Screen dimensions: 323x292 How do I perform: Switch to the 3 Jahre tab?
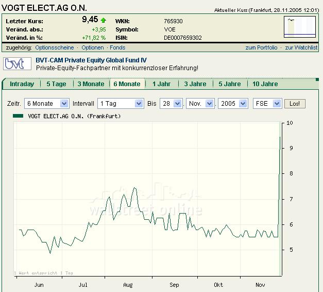(x=195, y=84)
